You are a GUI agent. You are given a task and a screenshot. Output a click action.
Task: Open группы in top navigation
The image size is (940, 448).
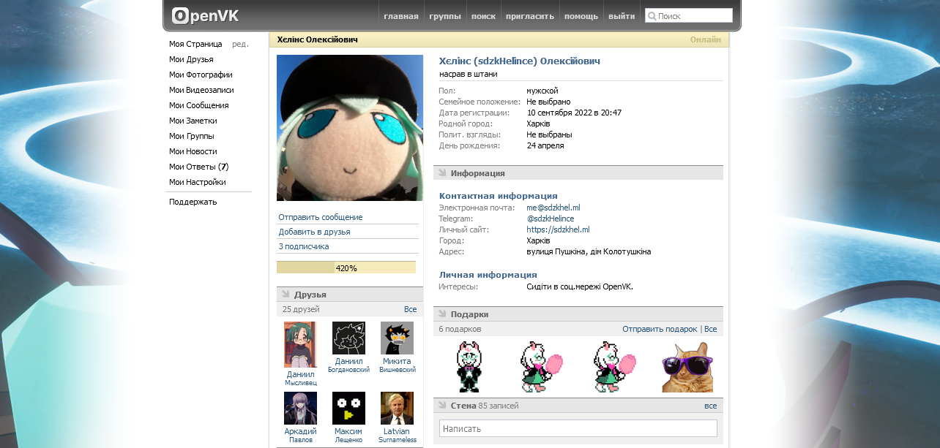[x=445, y=16]
